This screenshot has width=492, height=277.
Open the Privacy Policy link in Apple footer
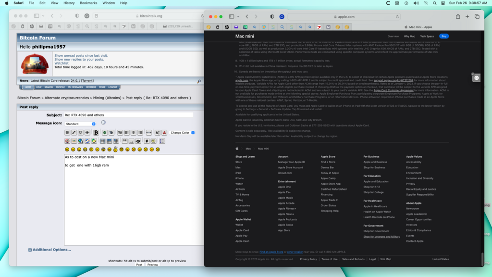point(308,259)
